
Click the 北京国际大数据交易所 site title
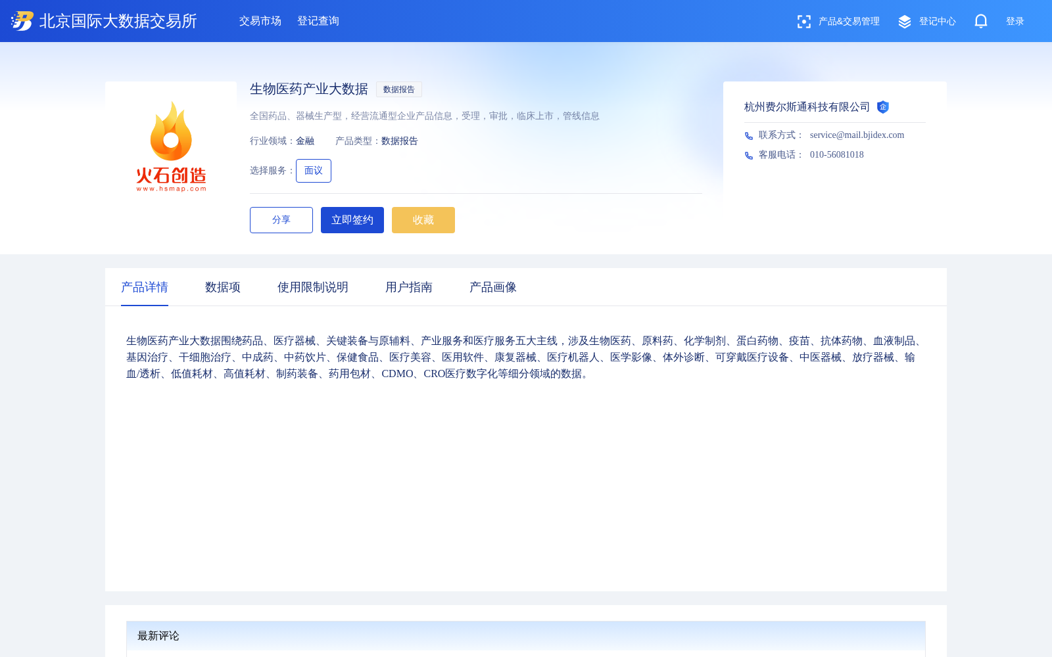(118, 21)
